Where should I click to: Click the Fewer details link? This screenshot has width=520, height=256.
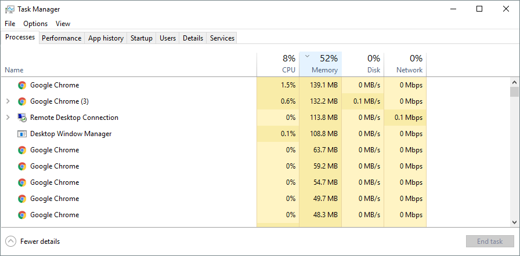[x=40, y=242]
